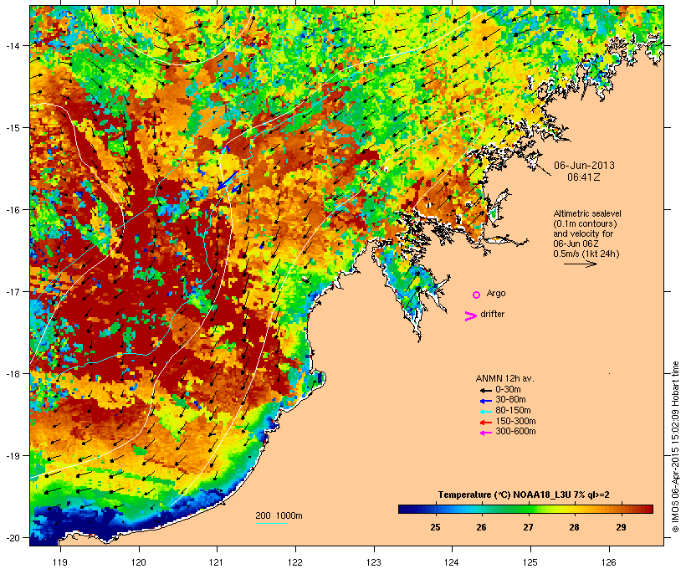Click the '(0.1m contours)' text
686x569 pixels.
[586, 223]
